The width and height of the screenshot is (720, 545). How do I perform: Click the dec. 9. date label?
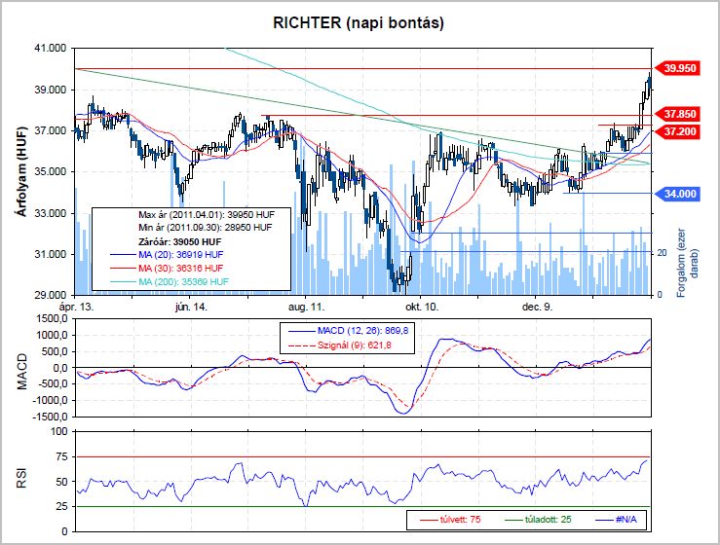(537, 307)
